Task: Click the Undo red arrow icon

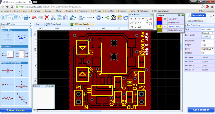Action: click(x=34, y=18)
